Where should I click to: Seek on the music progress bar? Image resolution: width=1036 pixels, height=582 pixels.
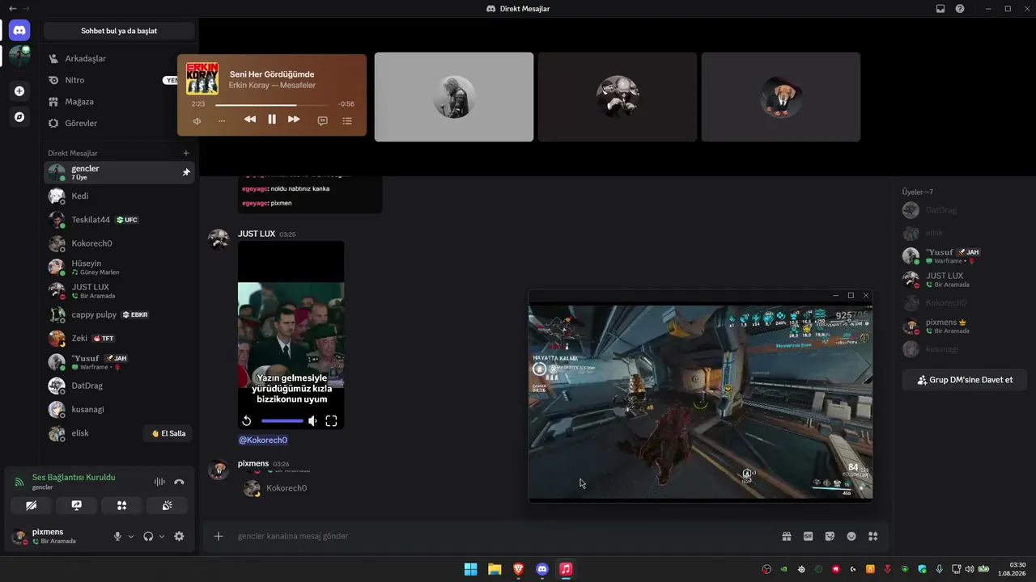pos(273,104)
